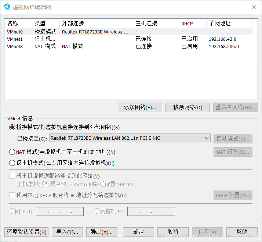The width and height of the screenshot is (262, 242).
Task: Click 已启用 DHCP cell in VMnet1 row
Action: coord(189,39)
